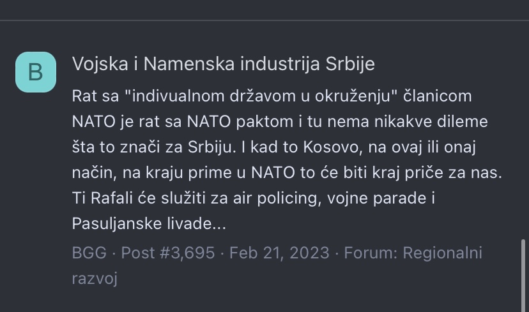Click the word "razvoj" on the last line
529x312 pixels.
tap(95, 279)
